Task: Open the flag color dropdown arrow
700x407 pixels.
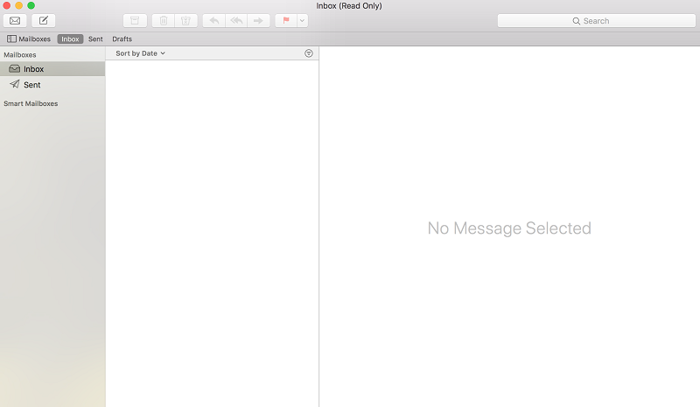Action: tap(302, 20)
